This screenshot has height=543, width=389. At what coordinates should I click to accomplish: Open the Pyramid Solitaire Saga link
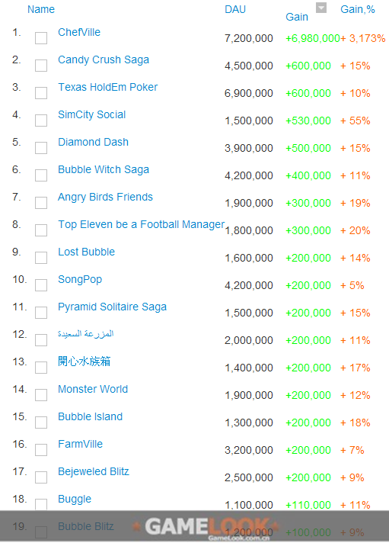tap(112, 307)
